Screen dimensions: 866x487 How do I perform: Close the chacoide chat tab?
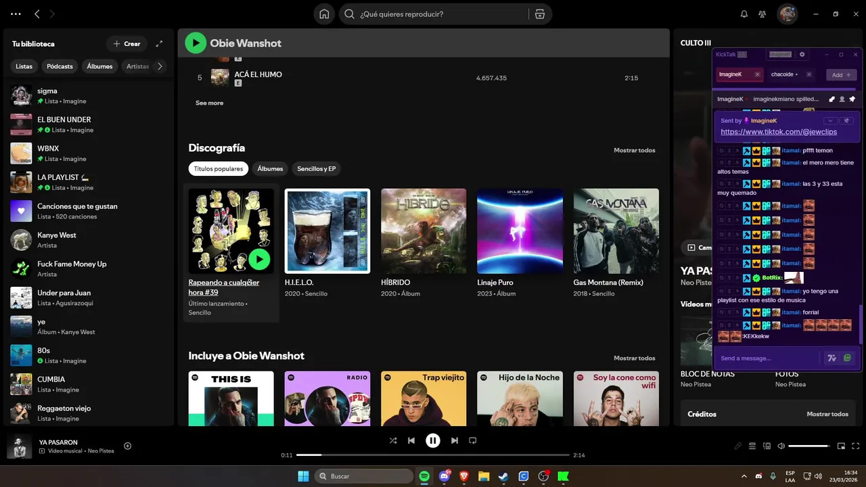click(x=809, y=74)
